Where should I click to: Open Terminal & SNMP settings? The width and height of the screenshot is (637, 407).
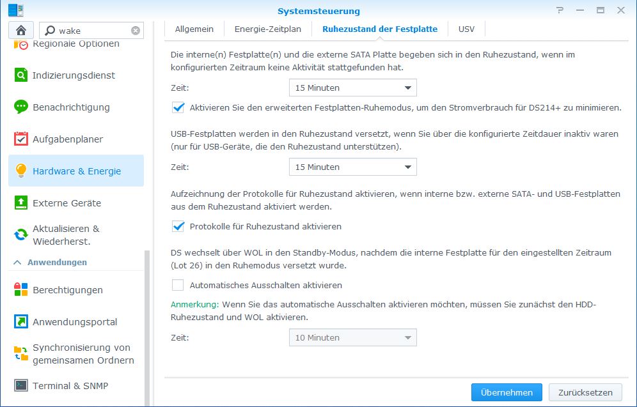pyautogui.click(x=70, y=385)
